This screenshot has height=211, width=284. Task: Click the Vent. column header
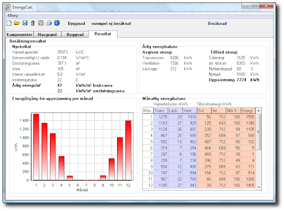(x=190, y=111)
